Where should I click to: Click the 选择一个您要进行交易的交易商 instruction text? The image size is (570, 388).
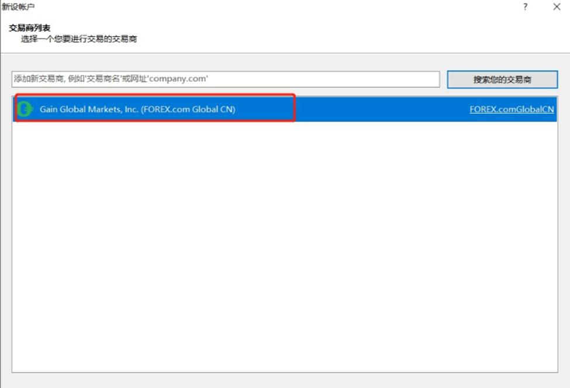[63, 37]
